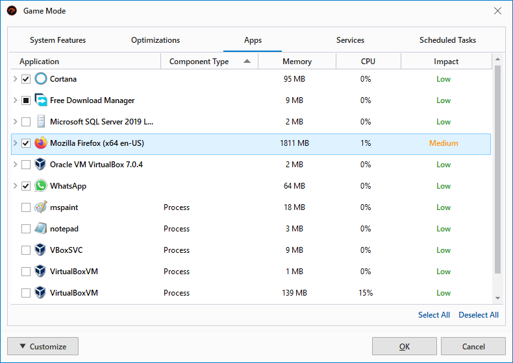Check the Microsoft SQL Server 2019 checkbox
The width and height of the screenshot is (513, 363).
click(26, 122)
